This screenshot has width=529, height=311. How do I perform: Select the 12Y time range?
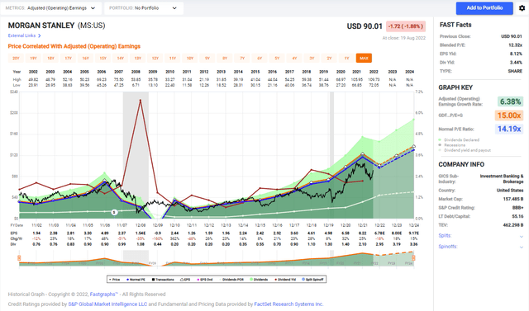click(155, 59)
